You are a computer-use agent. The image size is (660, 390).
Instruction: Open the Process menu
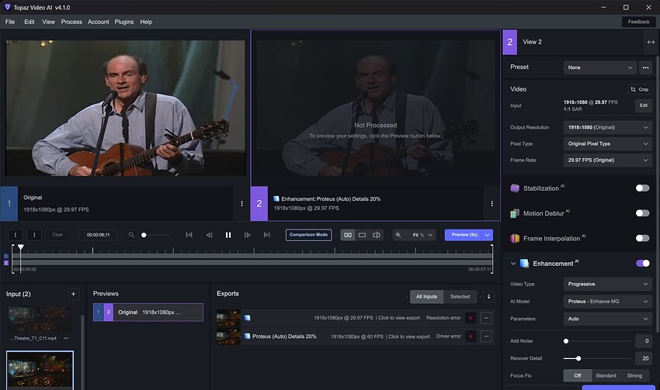pyautogui.click(x=71, y=22)
